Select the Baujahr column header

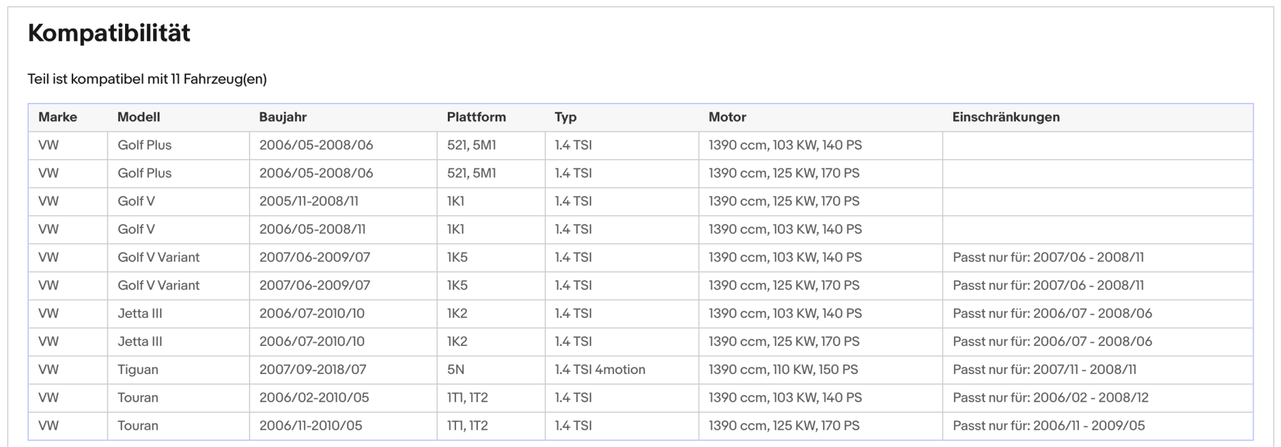point(282,117)
